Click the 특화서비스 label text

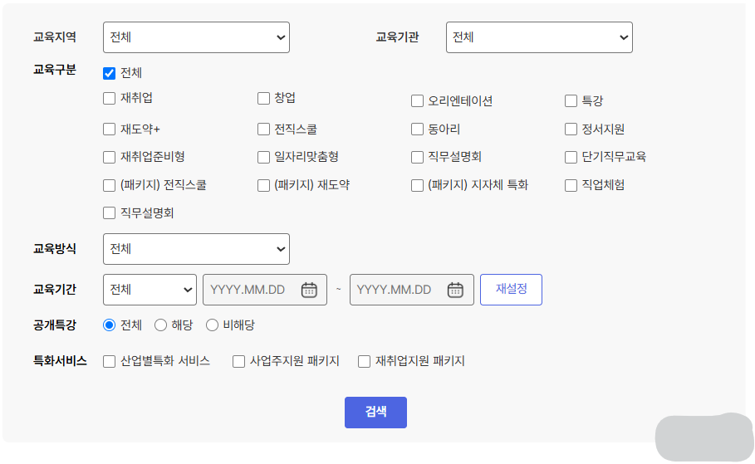[60, 361]
